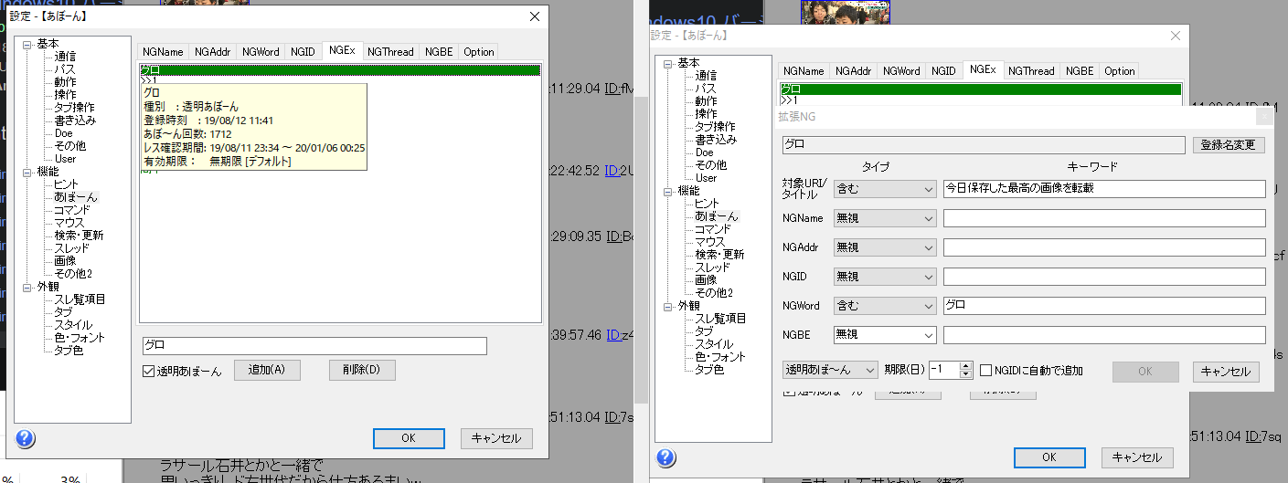Switch to NGThread tab in right window
This screenshot has height=483, width=1288.
coord(1031,71)
